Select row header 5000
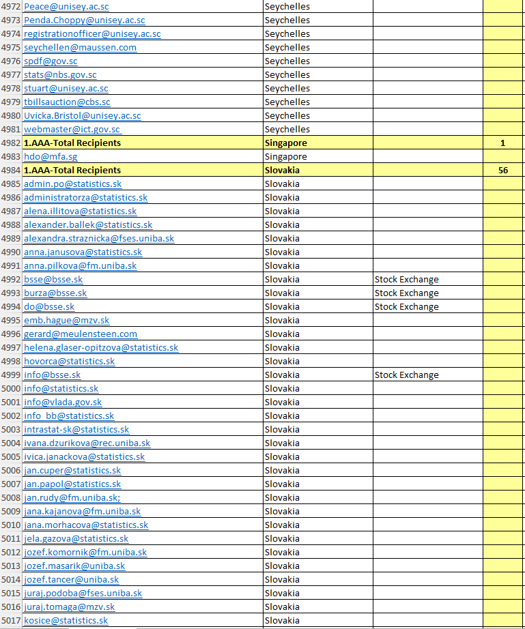Image resolution: width=525 pixels, height=629 pixels. [11, 388]
